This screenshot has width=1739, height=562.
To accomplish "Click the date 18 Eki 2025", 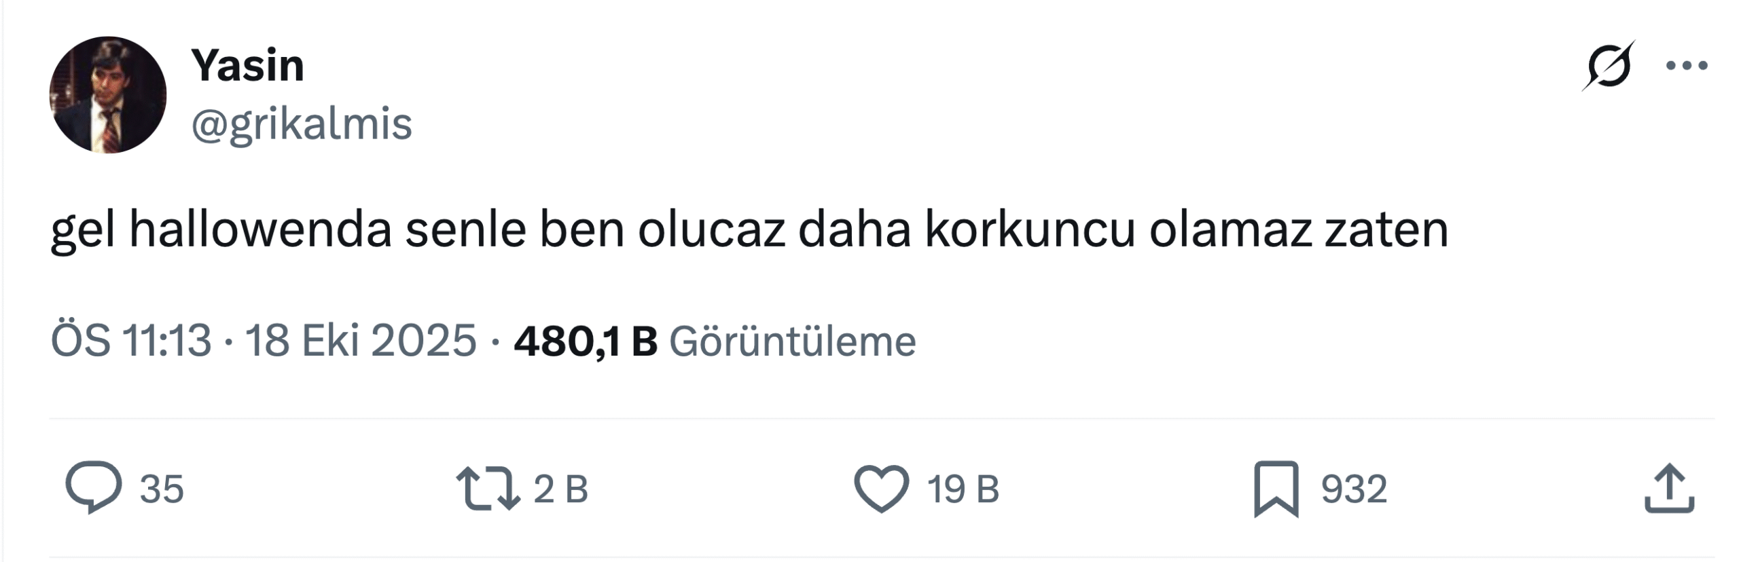I will coord(361,340).
